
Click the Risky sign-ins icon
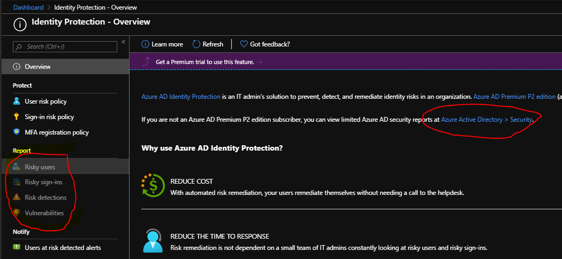(x=17, y=182)
